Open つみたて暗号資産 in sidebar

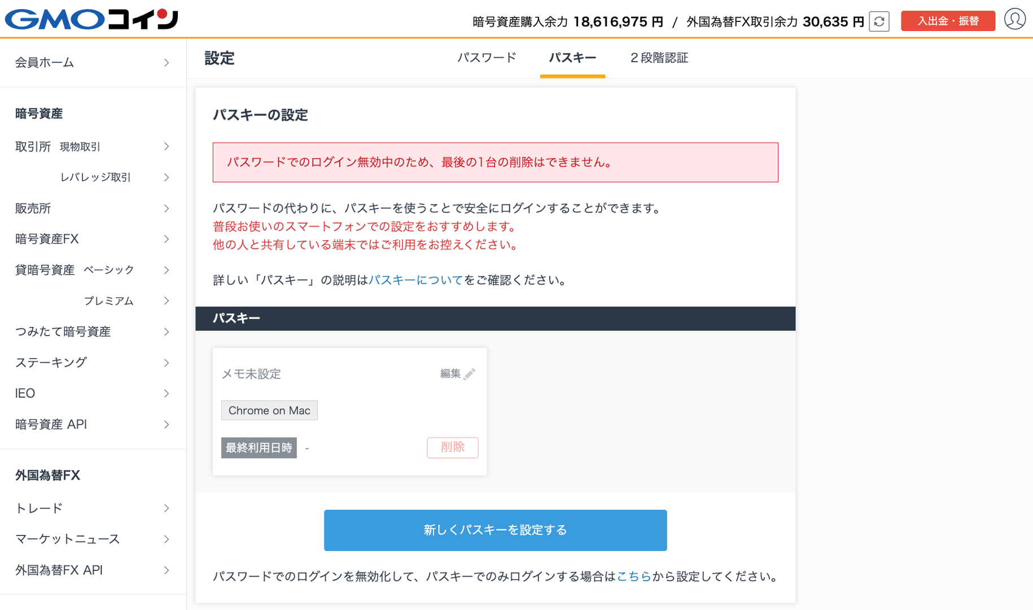[93, 332]
